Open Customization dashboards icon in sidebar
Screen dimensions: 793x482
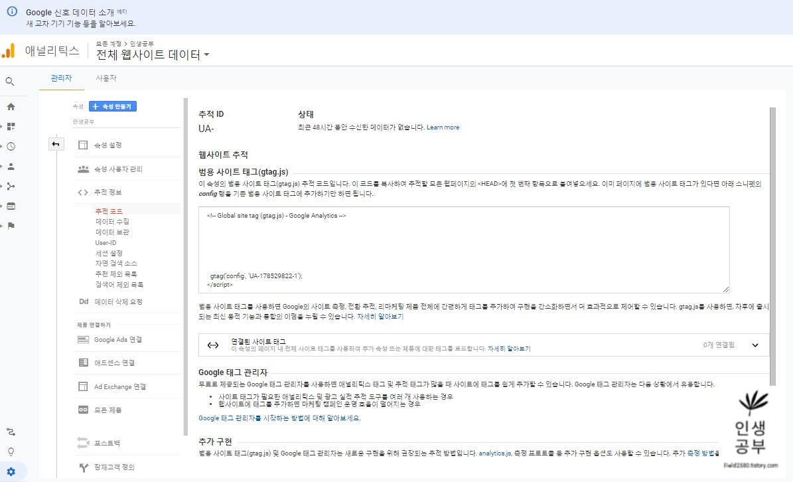point(11,126)
